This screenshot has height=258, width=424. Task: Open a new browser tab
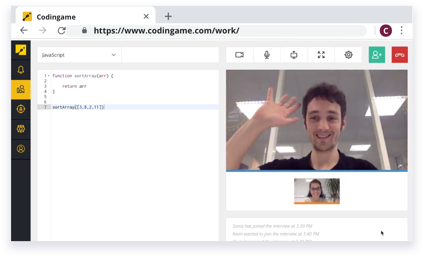click(x=168, y=16)
